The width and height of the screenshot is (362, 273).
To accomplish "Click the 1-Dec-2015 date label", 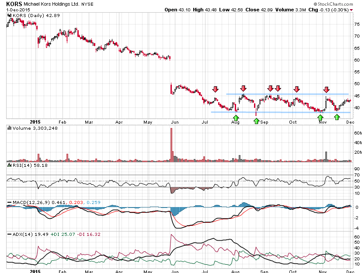I will pos(18,10).
